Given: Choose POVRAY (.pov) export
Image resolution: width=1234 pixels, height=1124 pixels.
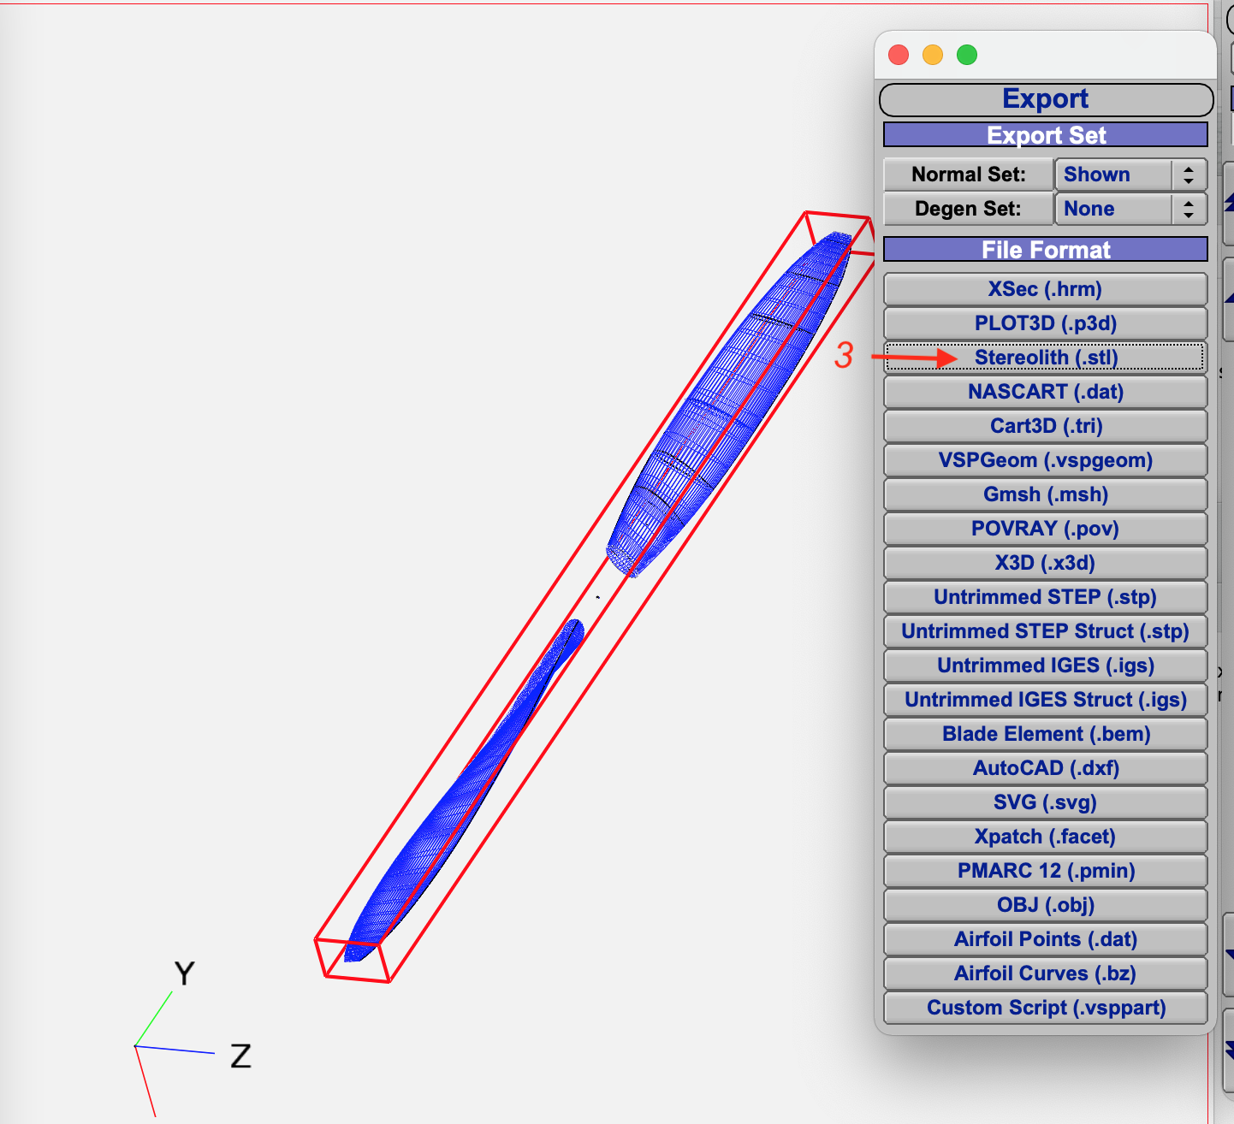Looking at the screenshot, I should click(x=1045, y=529).
